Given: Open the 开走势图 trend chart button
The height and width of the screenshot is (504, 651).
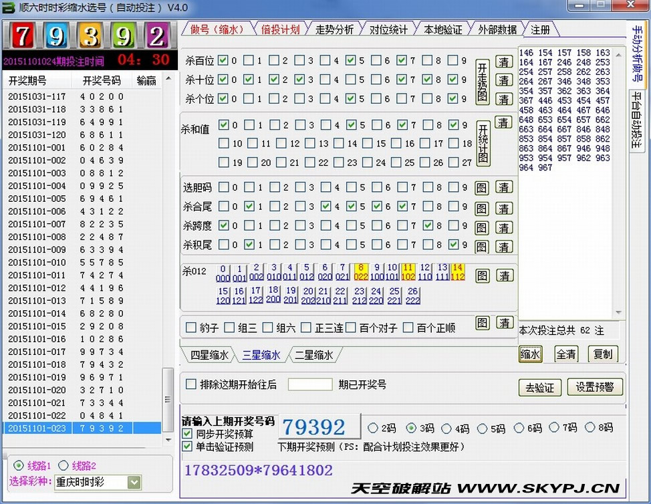Looking at the screenshot, I should pyautogui.click(x=482, y=80).
